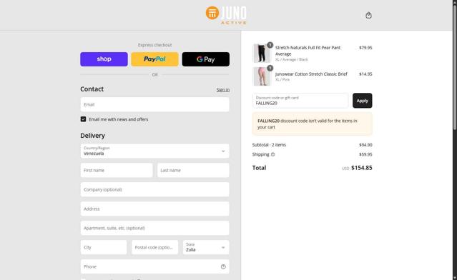The image size is (457, 280).
Task: Focus the First name field
Action: (117, 170)
